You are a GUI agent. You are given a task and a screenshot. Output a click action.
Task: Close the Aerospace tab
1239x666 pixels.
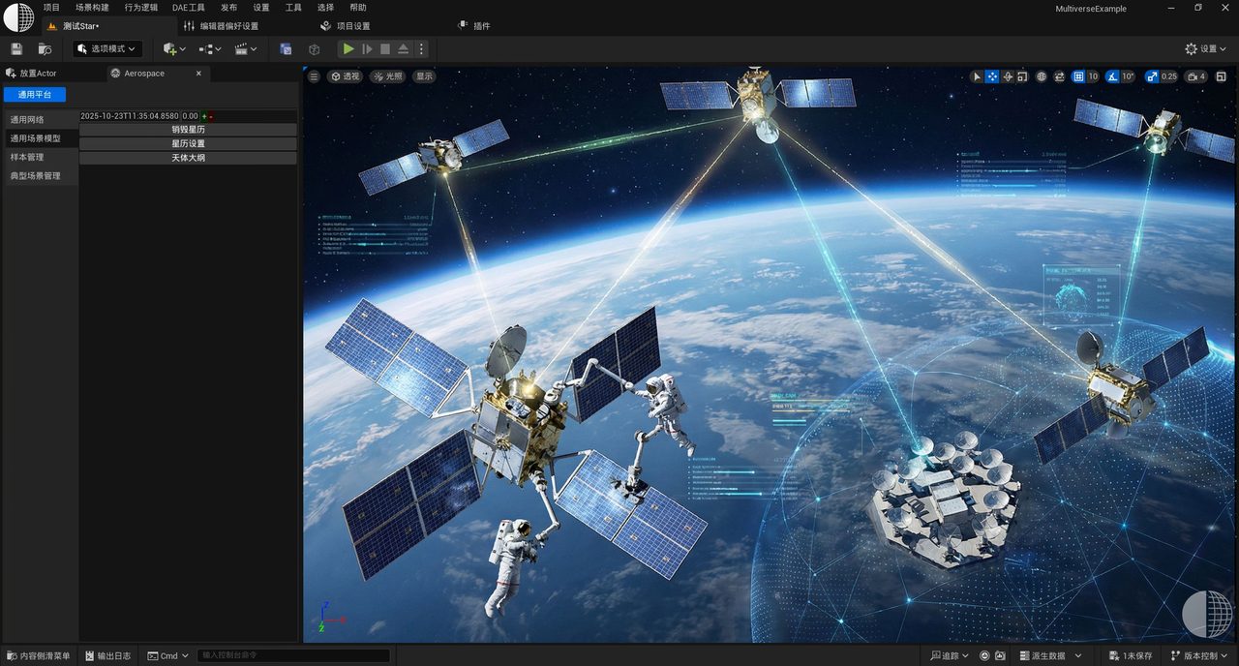click(198, 74)
